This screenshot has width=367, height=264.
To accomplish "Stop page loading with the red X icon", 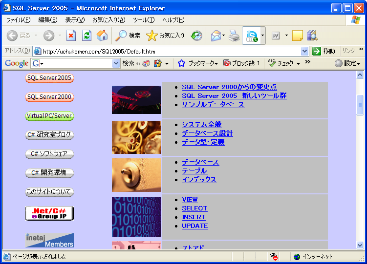I will pos(71,36).
